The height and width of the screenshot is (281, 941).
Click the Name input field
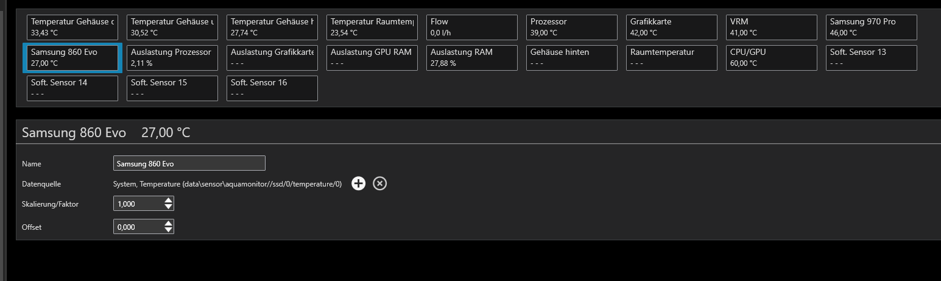point(189,163)
